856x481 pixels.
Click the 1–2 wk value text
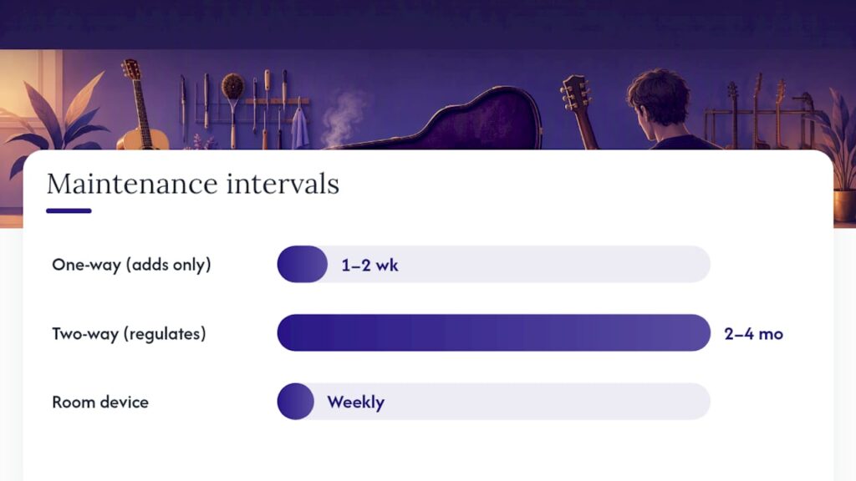pyautogui.click(x=369, y=266)
